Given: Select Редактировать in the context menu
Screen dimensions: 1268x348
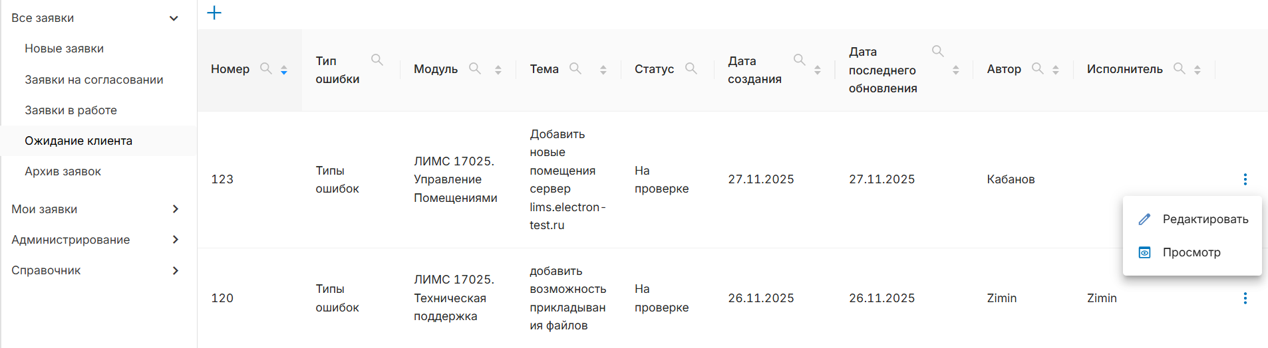Looking at the screenshot, I should point(1205,219).
